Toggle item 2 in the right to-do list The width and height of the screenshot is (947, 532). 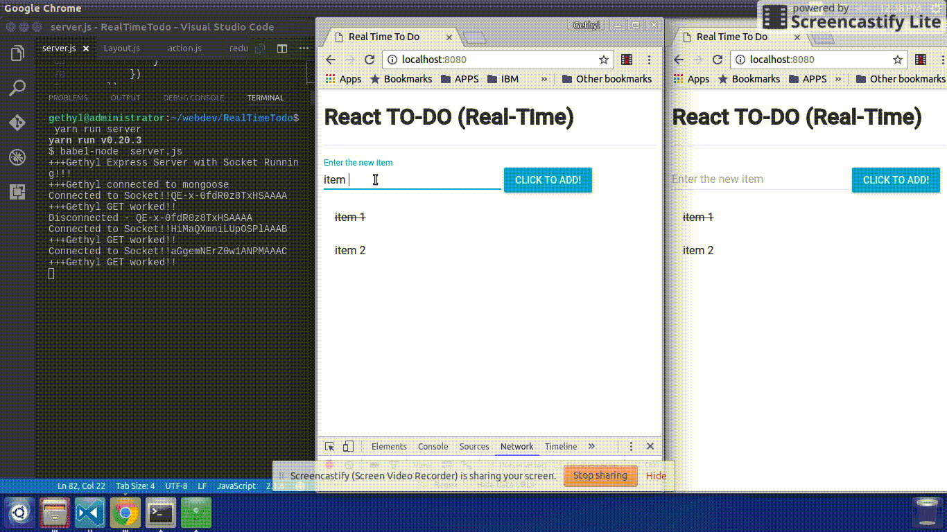click(x=698, y=251)
